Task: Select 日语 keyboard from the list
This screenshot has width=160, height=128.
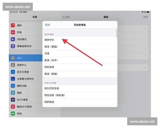Action: (47, 54)
